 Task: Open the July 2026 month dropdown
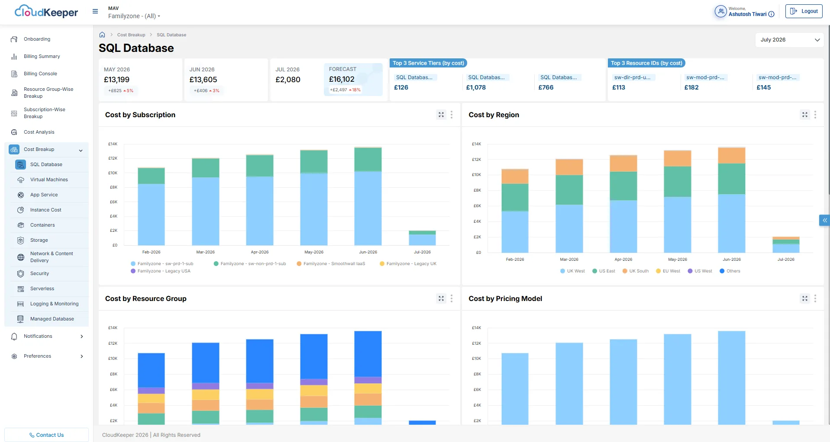[x=790, y=40]
